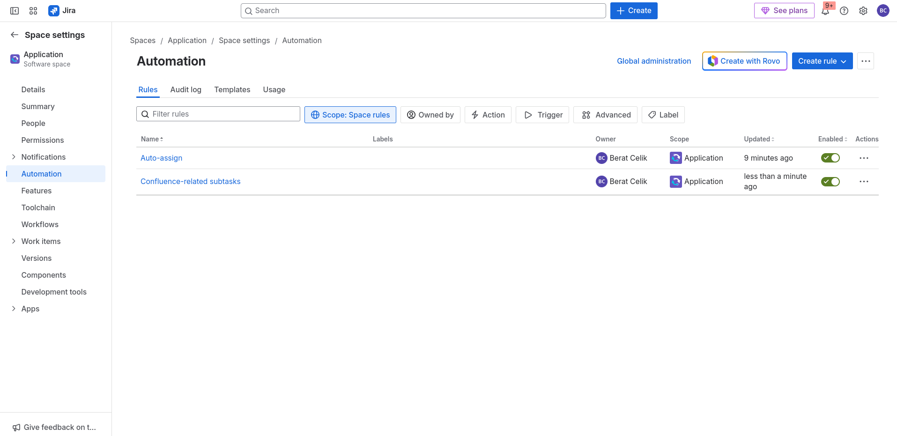The height and width of the screenshot is (436, 897).
Task: Expand the Notifications sidebar section
Action: click(x=14, y=157)
